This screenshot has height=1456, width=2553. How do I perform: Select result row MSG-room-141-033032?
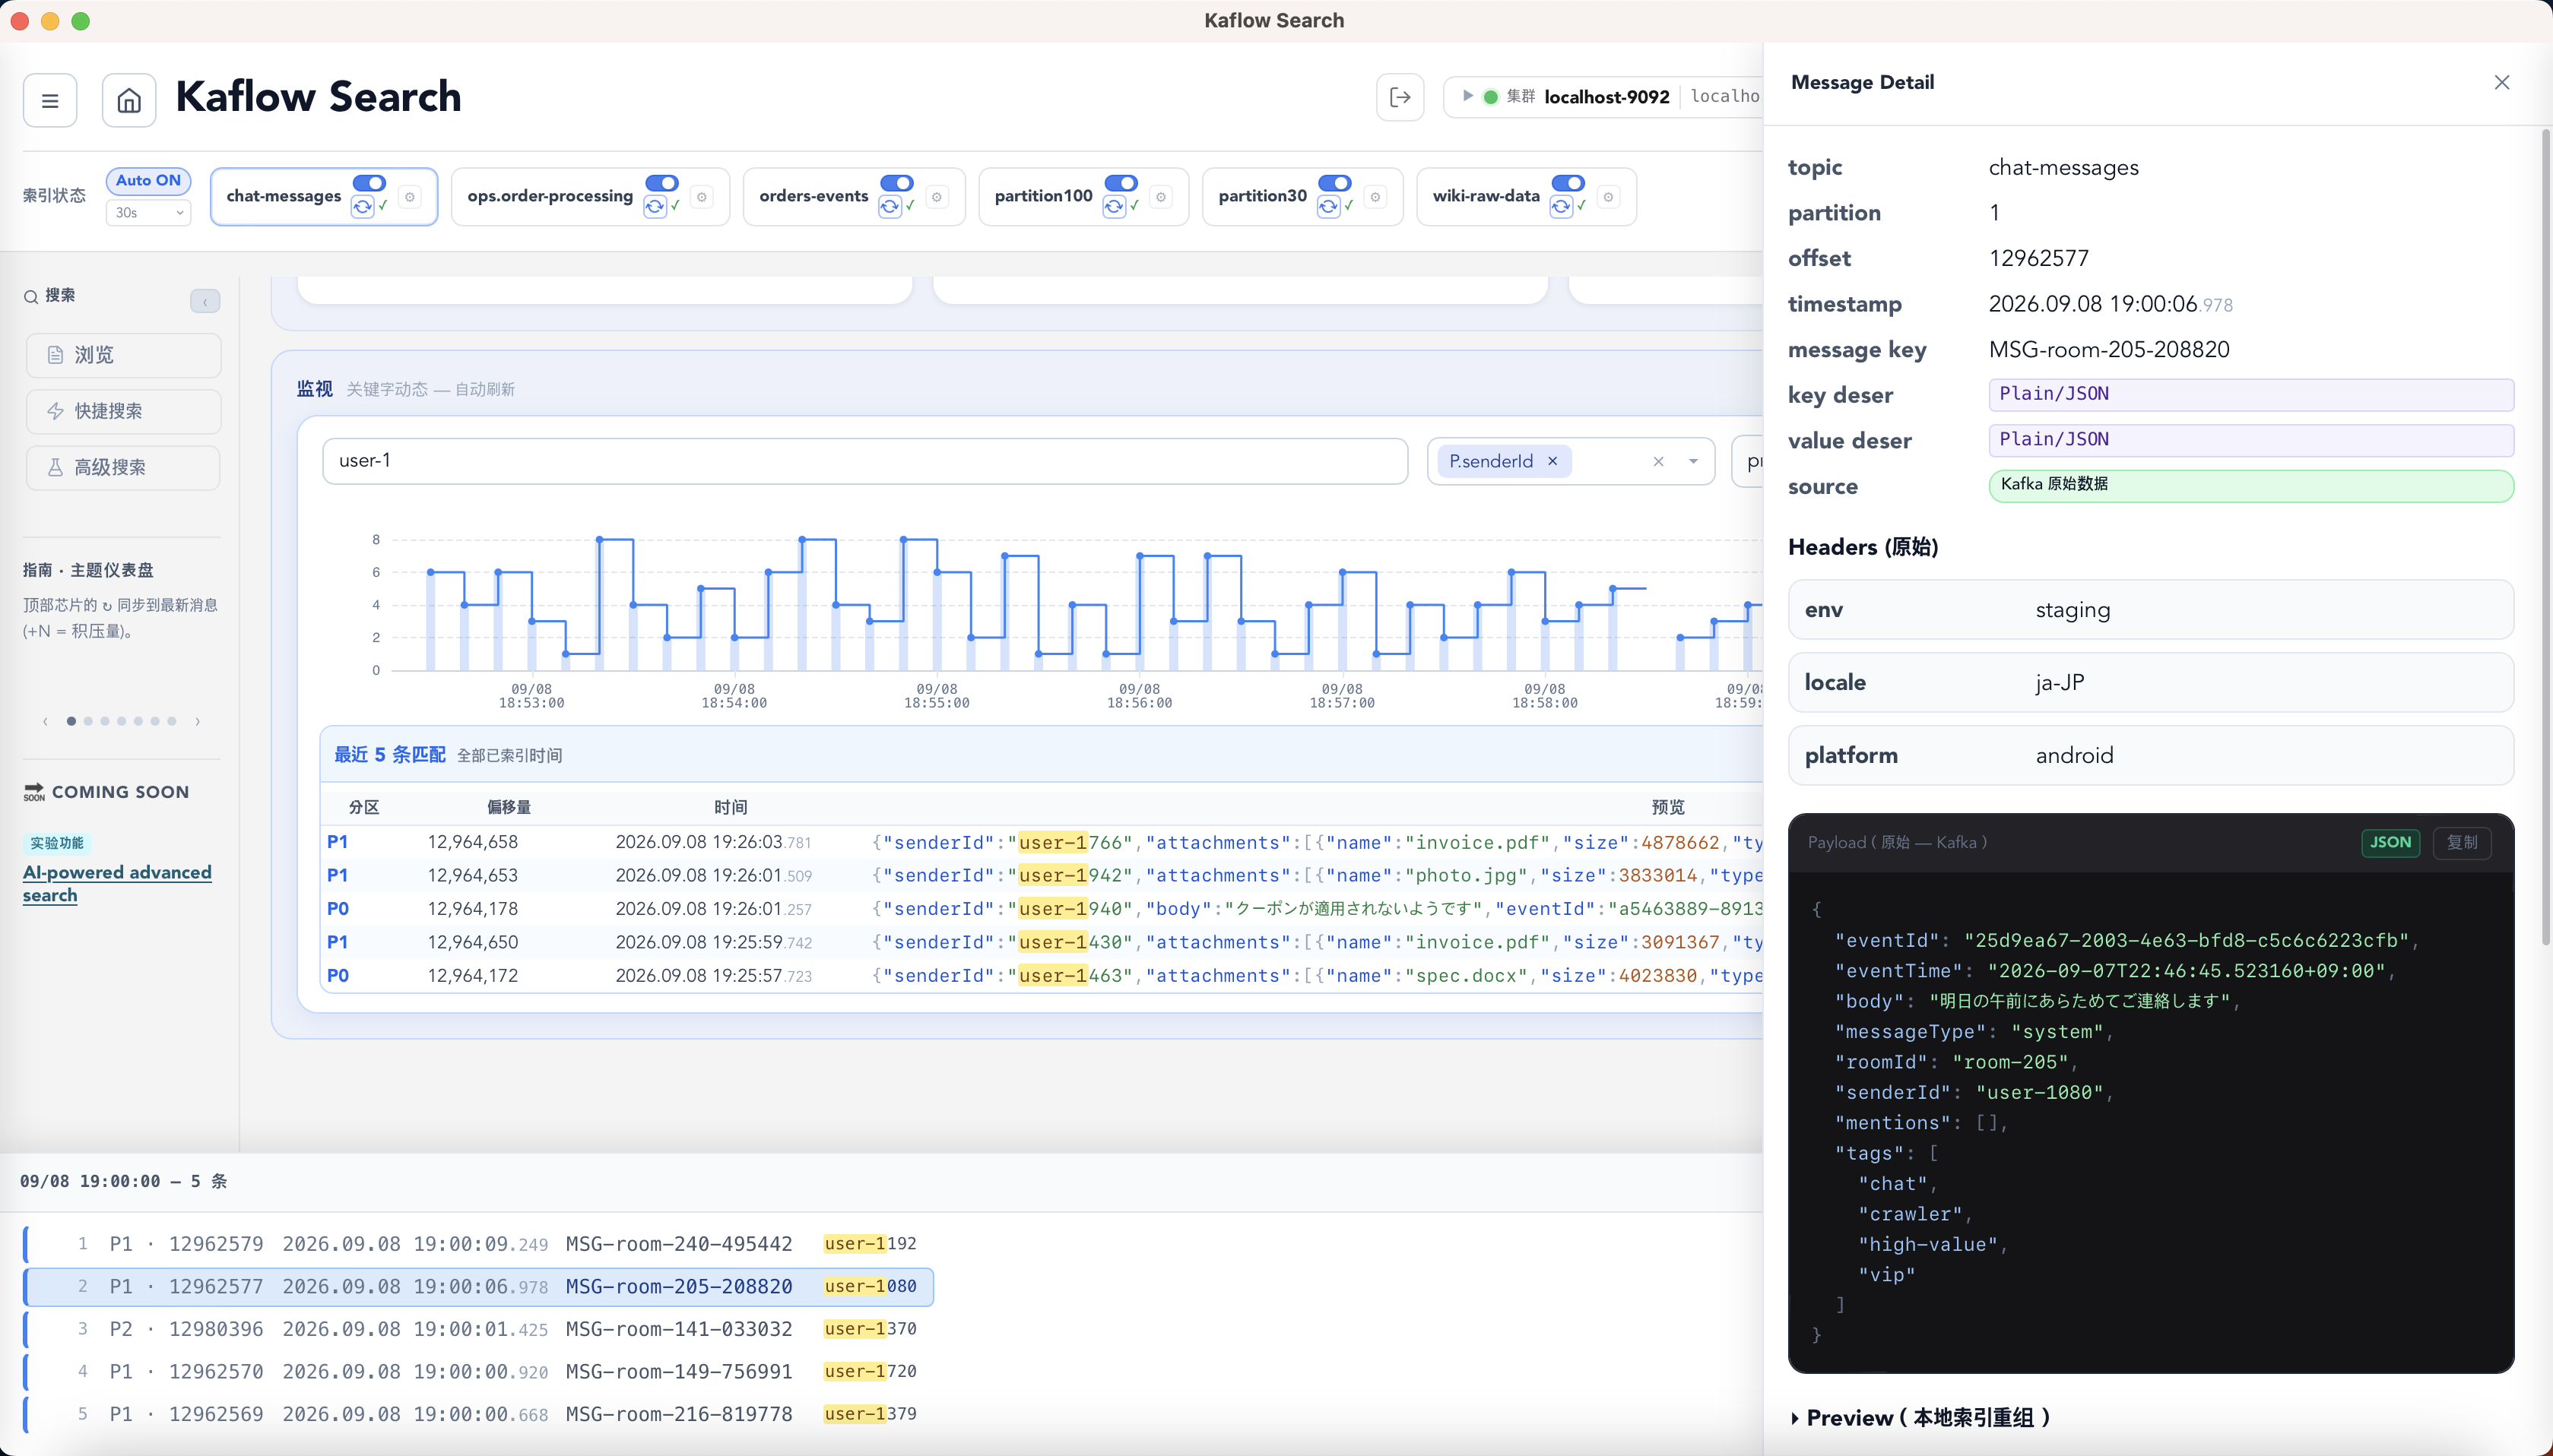tap(478, 1329)
